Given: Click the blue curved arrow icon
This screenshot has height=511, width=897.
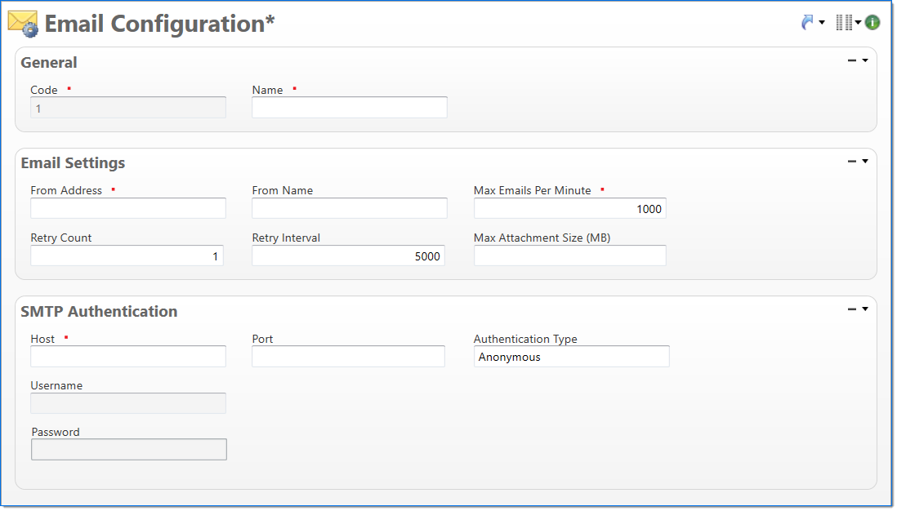Looking at the screenshot, I should coord(808,23).
